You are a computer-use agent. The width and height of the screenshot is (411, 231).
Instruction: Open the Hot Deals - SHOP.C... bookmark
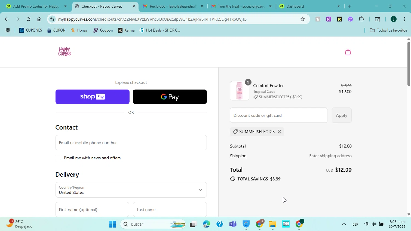[160, 30]
